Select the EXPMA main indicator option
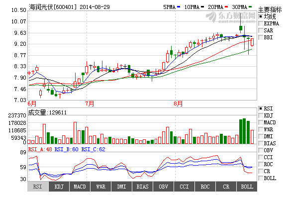The image size is (285, 198). pyautogui.click(x=261, y=23)
